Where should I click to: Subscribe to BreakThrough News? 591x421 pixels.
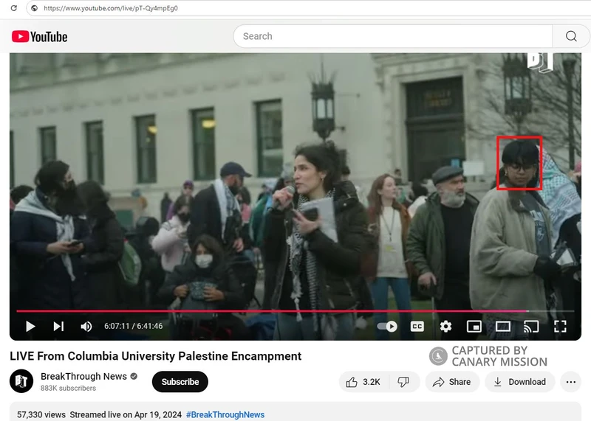(x=180, y=382)
